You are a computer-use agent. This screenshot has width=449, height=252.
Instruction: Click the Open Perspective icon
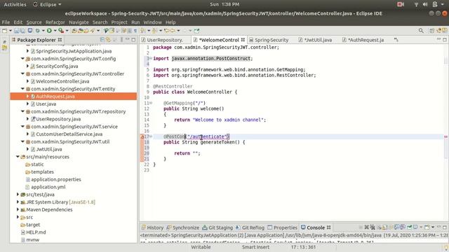pos(432,31)
